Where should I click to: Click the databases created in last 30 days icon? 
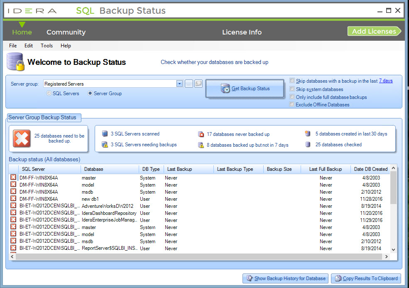click(308, 134)
